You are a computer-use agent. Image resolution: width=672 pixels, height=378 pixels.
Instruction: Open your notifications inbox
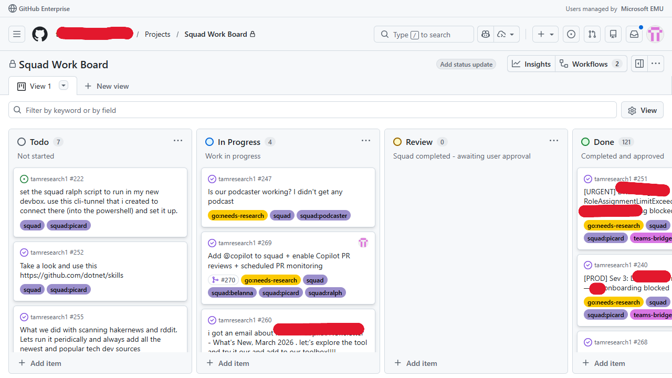point(634,34)
